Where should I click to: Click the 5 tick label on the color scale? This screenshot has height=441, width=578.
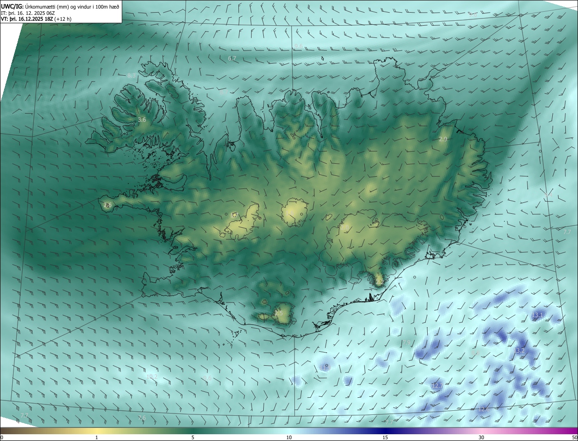(193, 438)
